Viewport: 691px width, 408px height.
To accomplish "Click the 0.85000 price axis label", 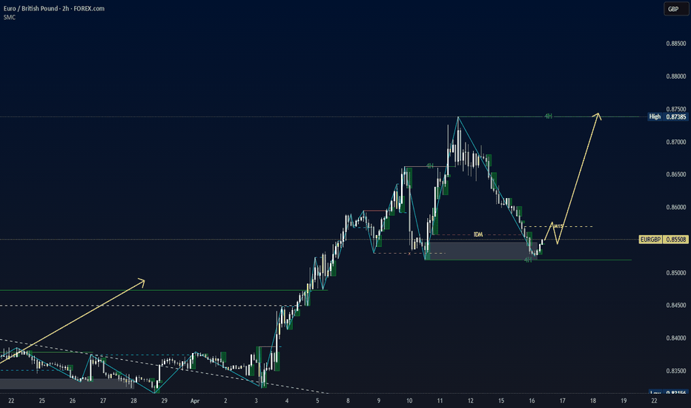I will pos(676,273).
